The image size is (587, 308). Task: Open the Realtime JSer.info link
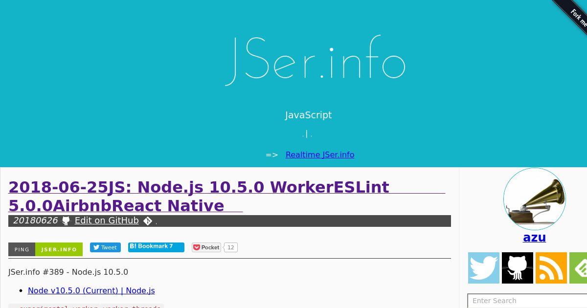(x=320, y=154)
